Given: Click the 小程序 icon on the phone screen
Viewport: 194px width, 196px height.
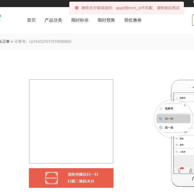Looking at the screenshot, I should pos(177,152).
